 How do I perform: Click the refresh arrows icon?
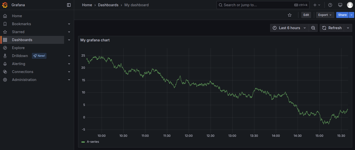point(324,28)
